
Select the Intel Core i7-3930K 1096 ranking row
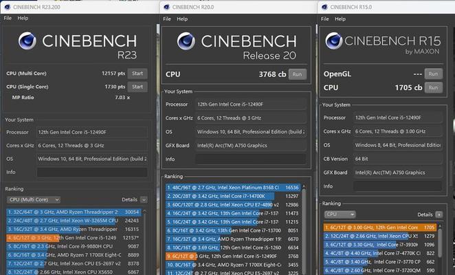pos(380,245)
